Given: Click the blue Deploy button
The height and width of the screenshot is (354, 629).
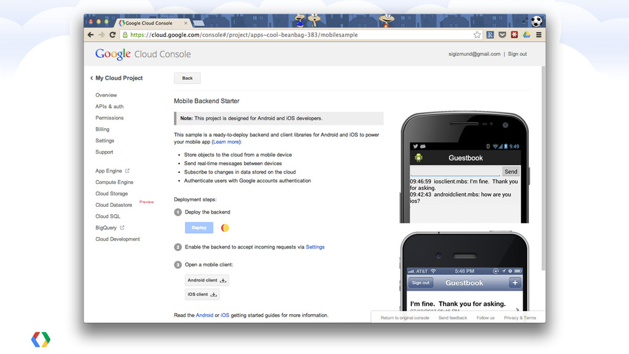Looking at the screenshot, I should [x=199, y=228].
